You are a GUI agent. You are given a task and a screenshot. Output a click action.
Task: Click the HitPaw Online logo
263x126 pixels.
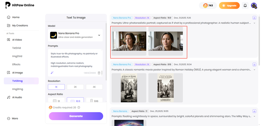[x=20, y=5]
